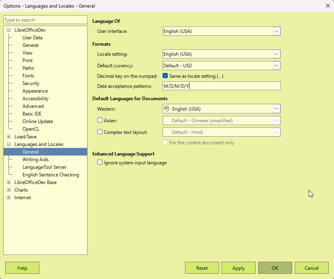Select the Load/Save tree label

click(26, 137)
